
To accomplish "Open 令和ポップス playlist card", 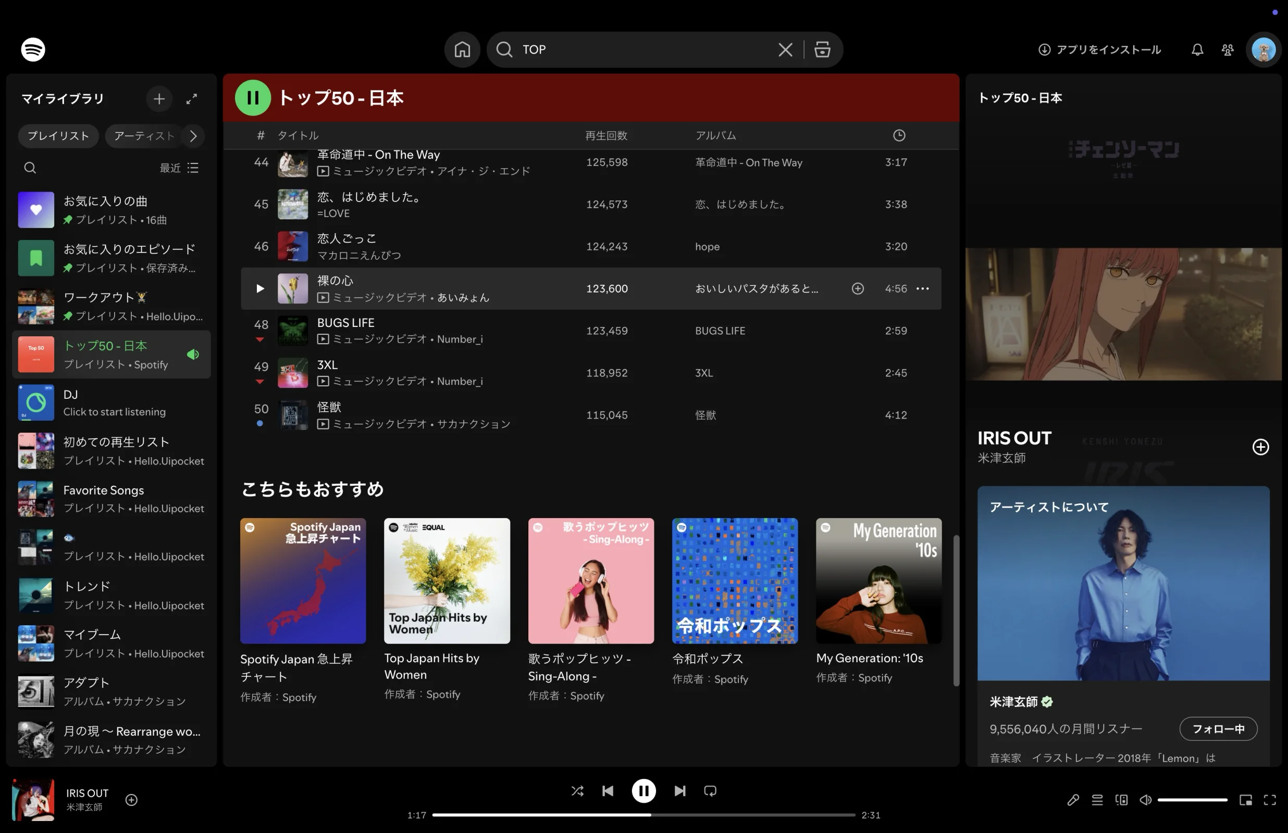I will tap(734, 601).
